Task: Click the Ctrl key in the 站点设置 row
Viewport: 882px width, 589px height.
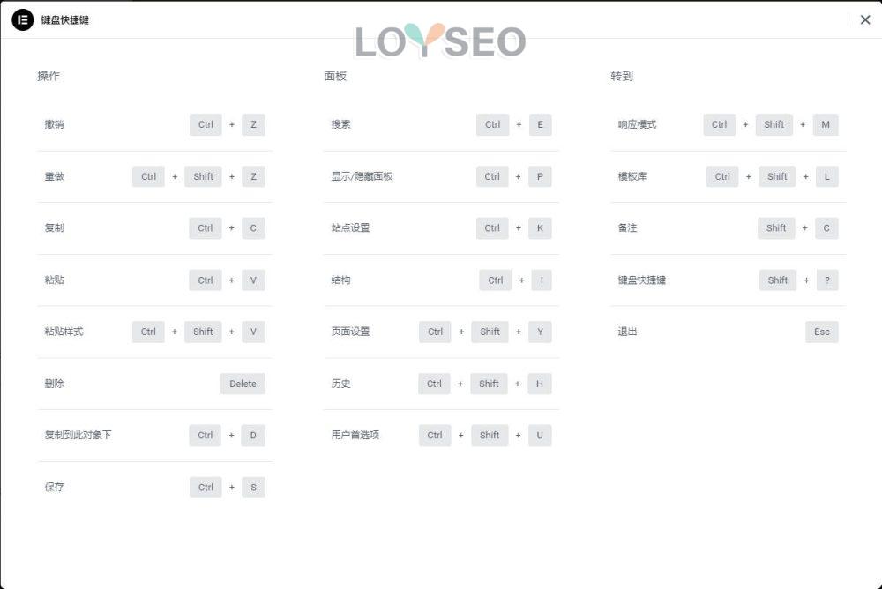Action: coord(492,228)
